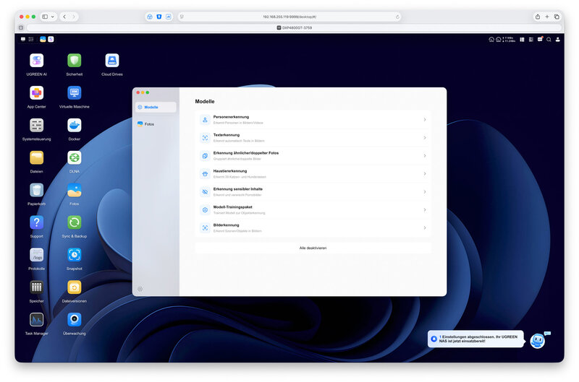
Task: Expand the Modell-Trainingspaket row
Action: 313,210
